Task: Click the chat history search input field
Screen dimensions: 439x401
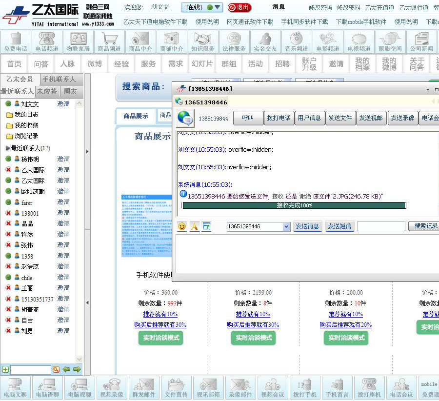Action: tap(381, 226)
